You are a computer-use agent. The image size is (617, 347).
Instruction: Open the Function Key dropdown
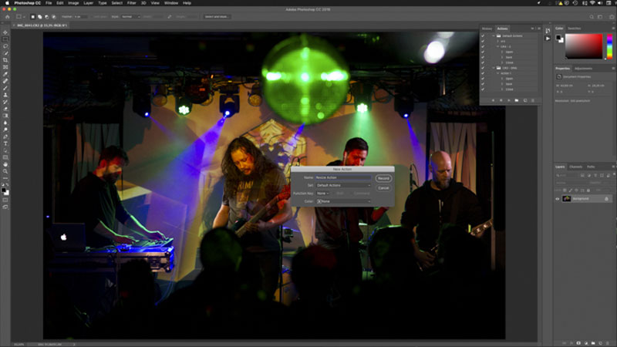pyautogui.click(x=322, y=194)
